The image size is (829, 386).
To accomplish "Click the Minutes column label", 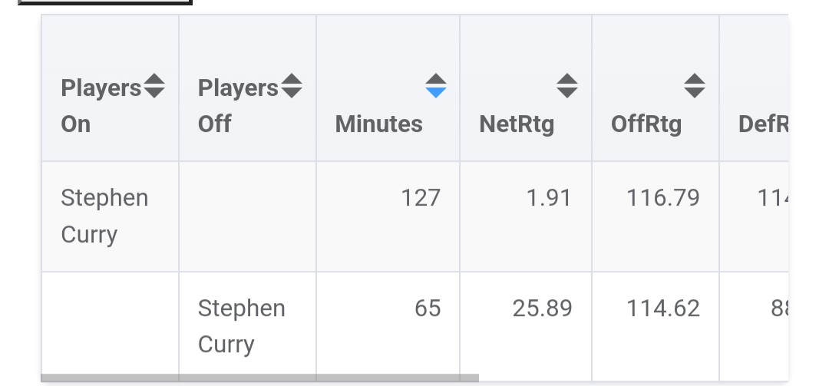I will point(378,124).
